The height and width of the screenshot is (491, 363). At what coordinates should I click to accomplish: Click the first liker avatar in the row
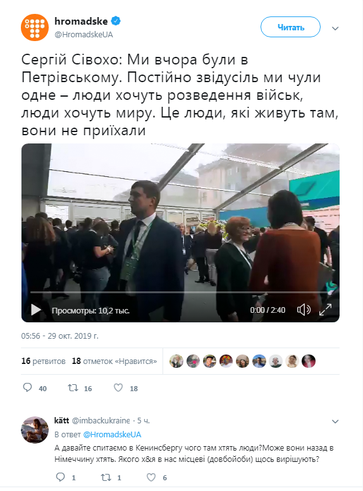pyautogui.click(x=176, y=361)
